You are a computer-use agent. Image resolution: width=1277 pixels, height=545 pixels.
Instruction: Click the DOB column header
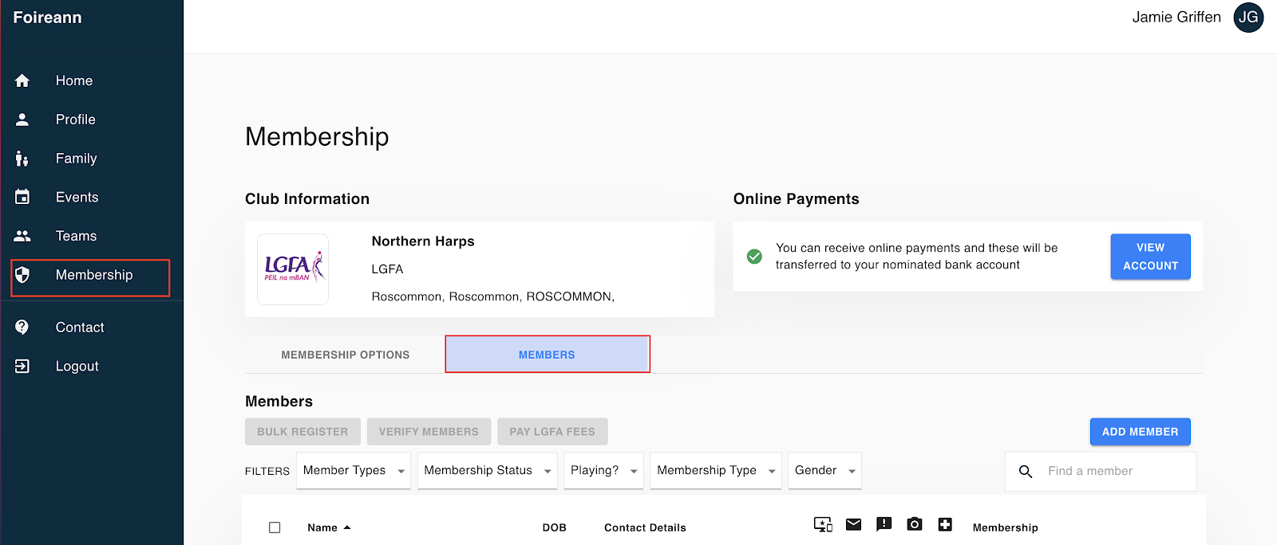tap(554, 527)
